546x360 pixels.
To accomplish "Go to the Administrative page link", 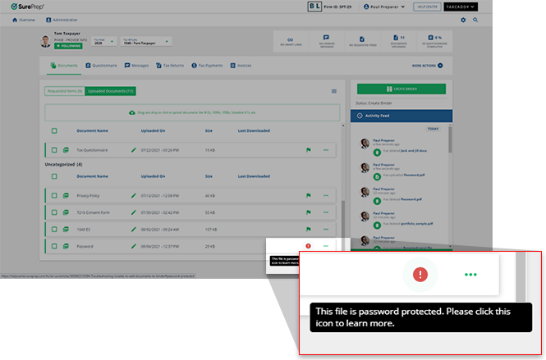I will pos(62,20).
